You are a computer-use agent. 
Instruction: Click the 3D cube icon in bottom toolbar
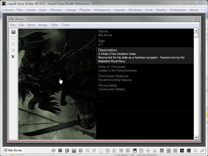(67, 151)
